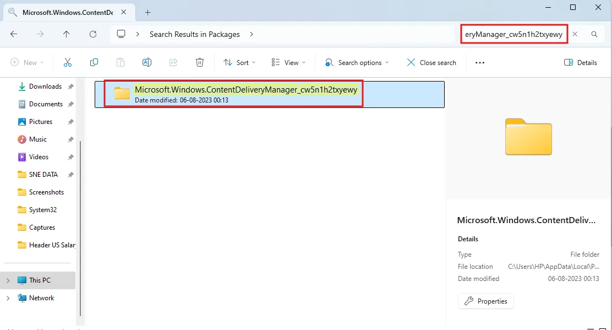The image size is (612, 330).
Task: Click the yellow folder icon in results
Action: (122, 94)
